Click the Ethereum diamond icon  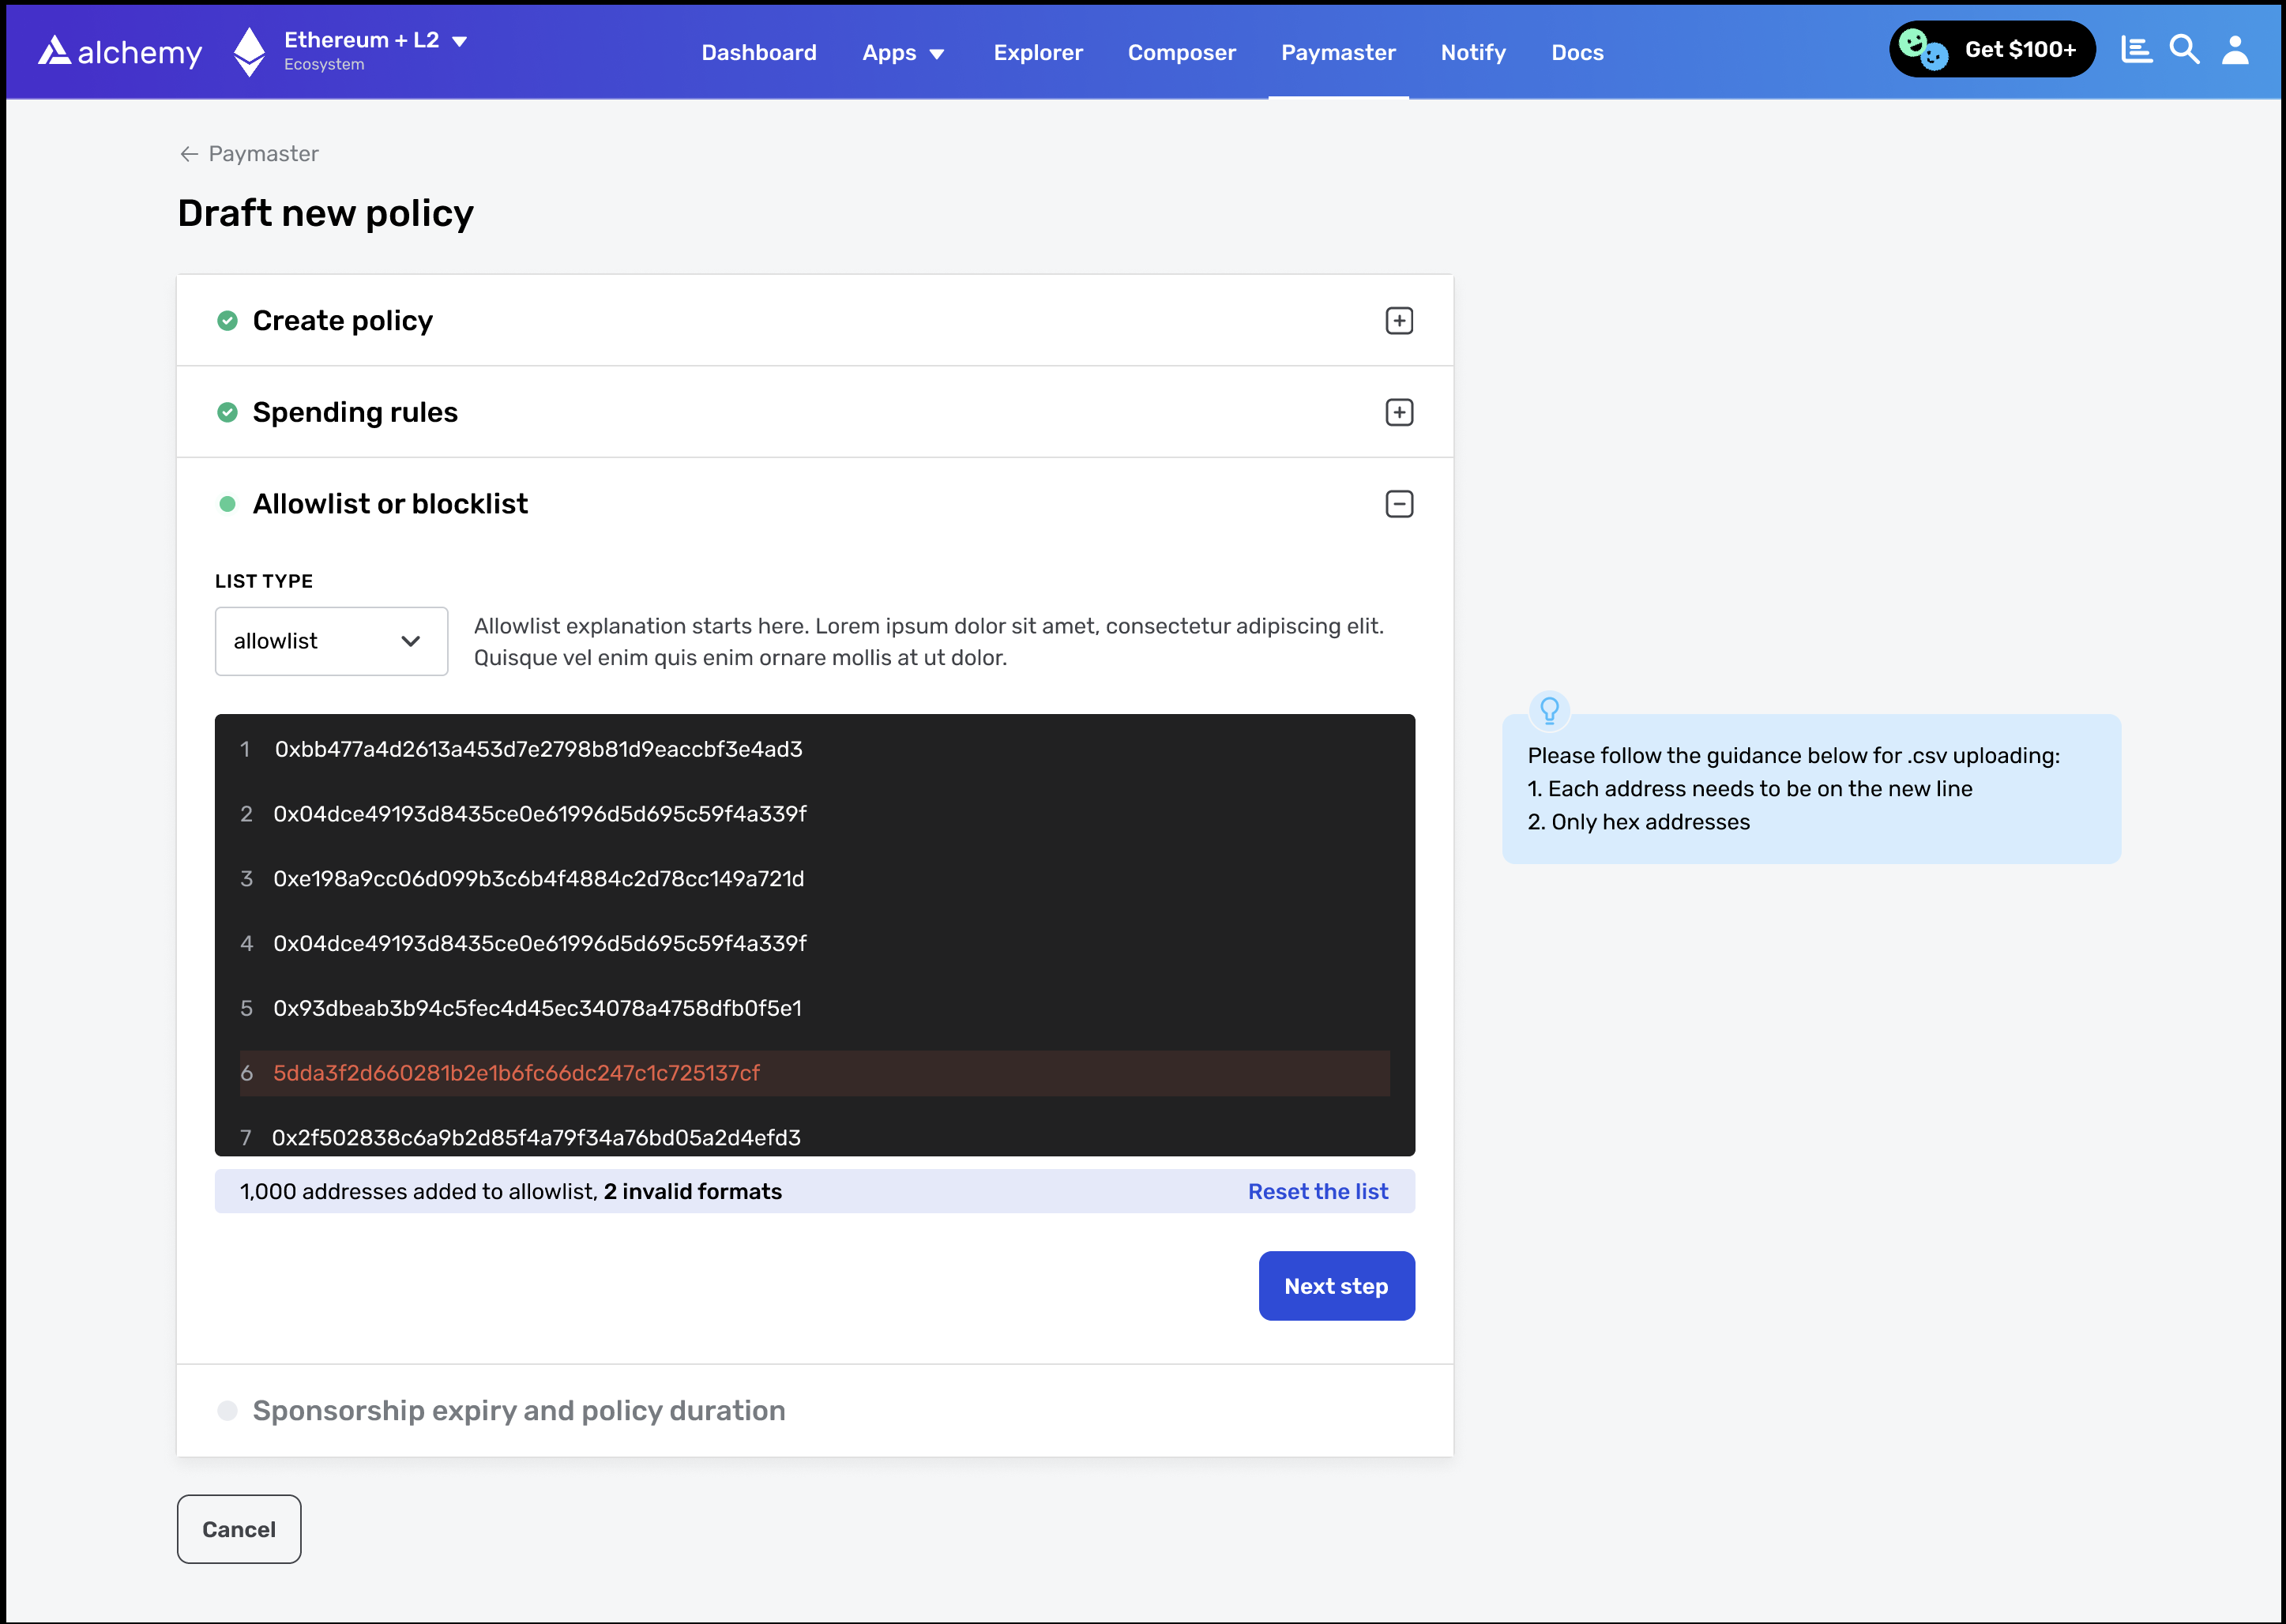pyautogui.click(x=249, y=51)
